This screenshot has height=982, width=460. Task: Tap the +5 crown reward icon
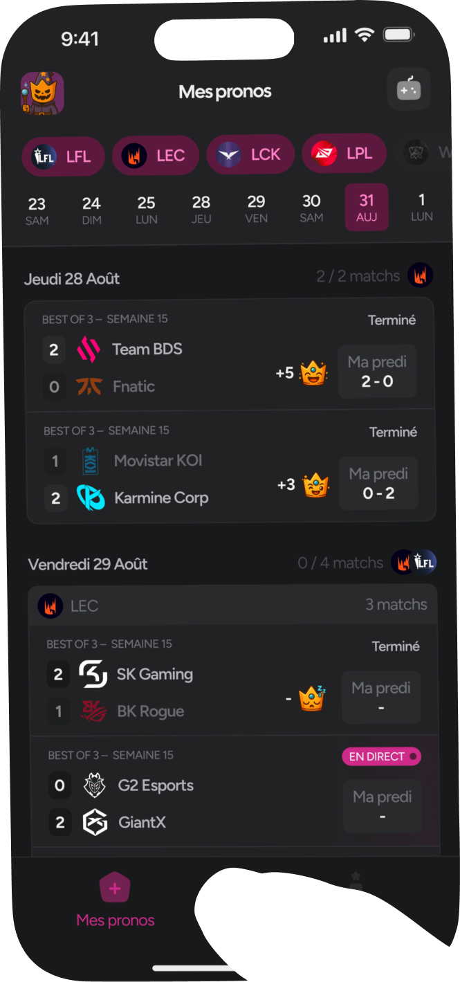(313, 374)
